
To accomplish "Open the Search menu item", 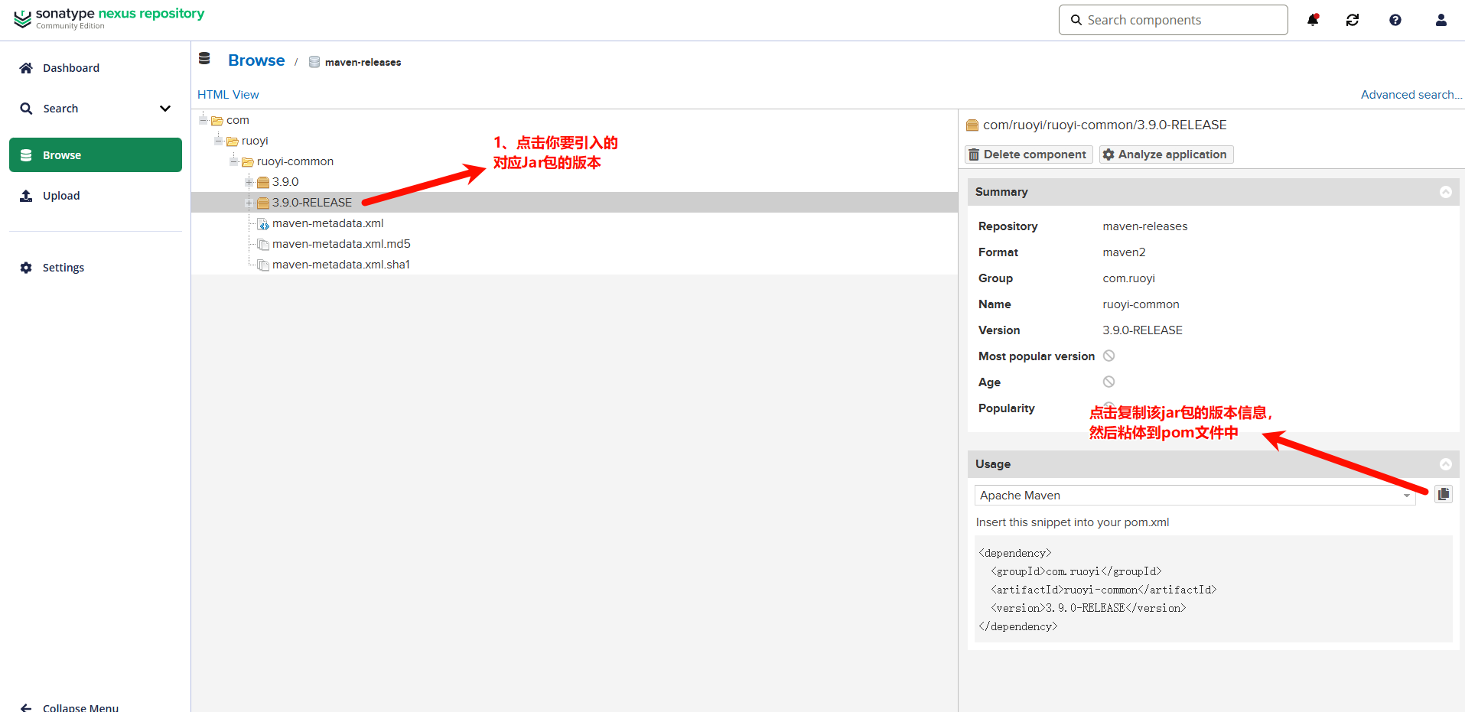I will [96, 109].
